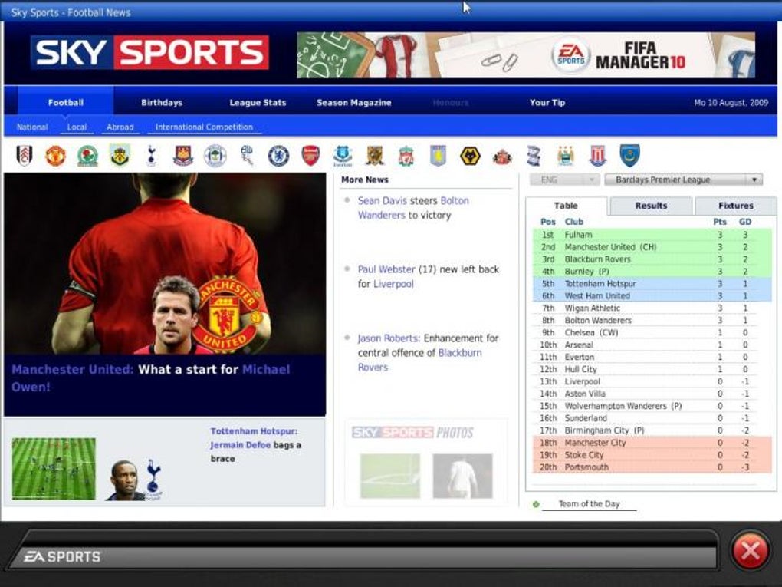Open the Paul Webster news link

pos(386,269)
